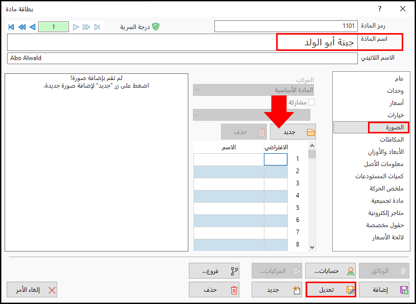Click the الاسم column header

tap(229, 147)
